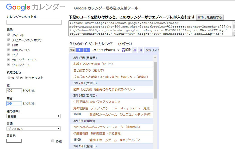Click the embed code textarea
Viewport: 235px width, 149px height.
coord(150,28)
